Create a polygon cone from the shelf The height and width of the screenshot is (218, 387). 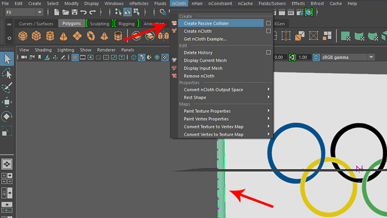[64, 37]
